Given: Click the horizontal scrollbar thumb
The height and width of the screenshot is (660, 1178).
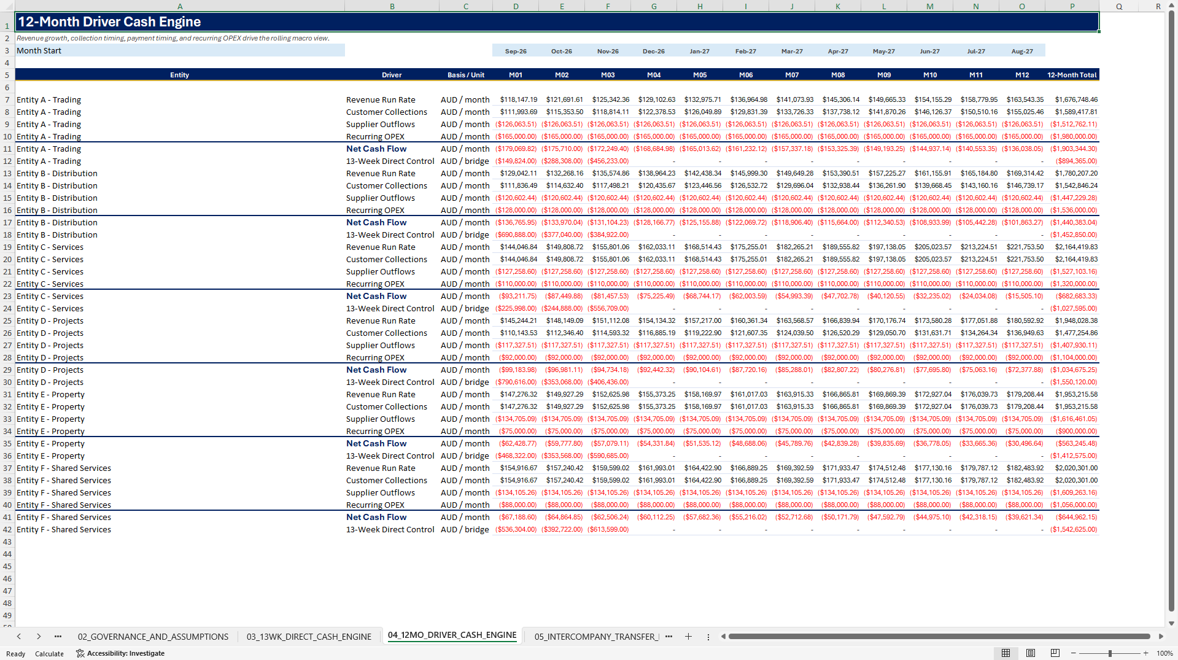Looking at the screenshot, I should 939,637.
